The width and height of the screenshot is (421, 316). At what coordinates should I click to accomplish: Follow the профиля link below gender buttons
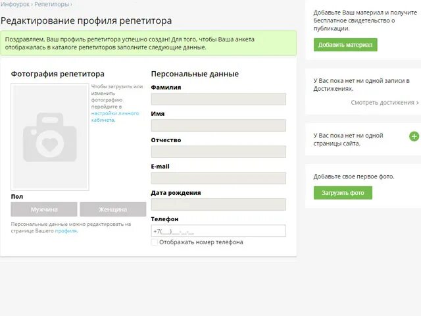[66, 231]
